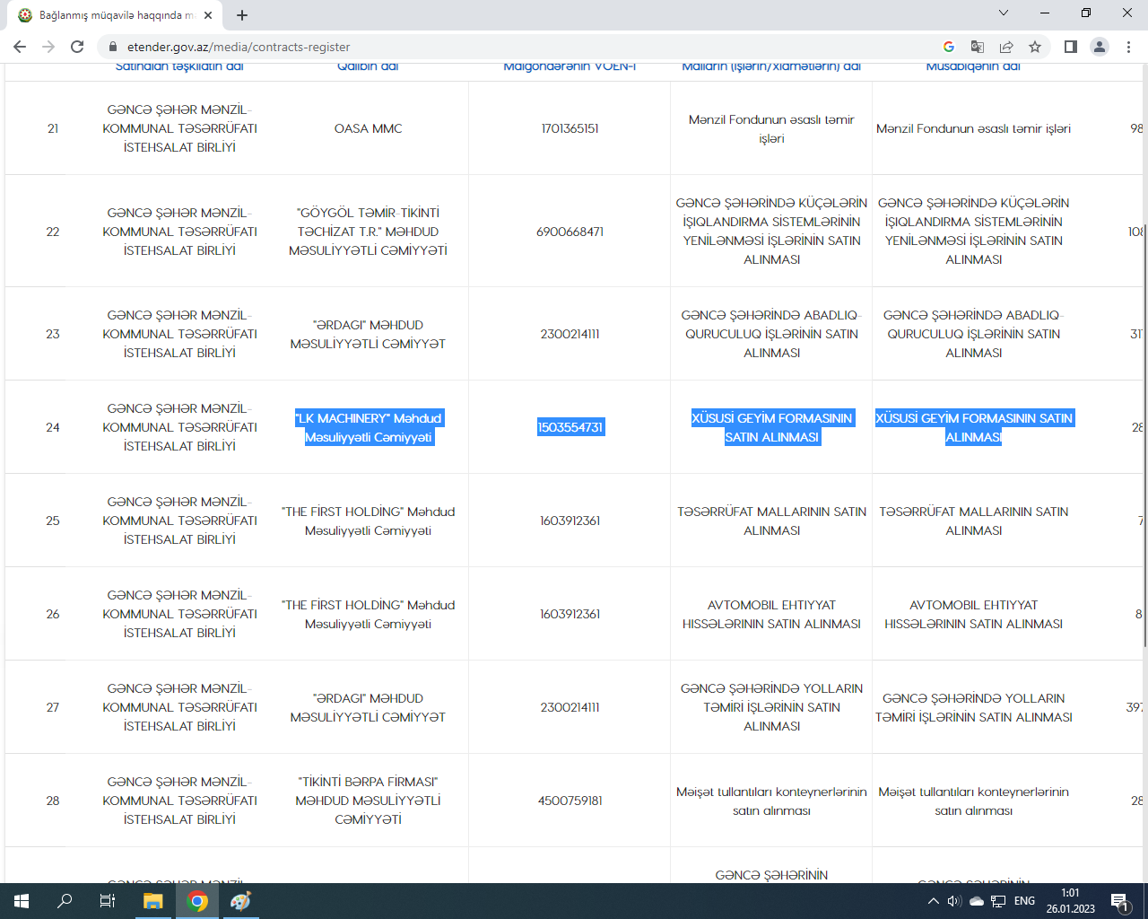Open the browser side panel
This screenshot has width=1148, height=919.
tap(1070, 47)
